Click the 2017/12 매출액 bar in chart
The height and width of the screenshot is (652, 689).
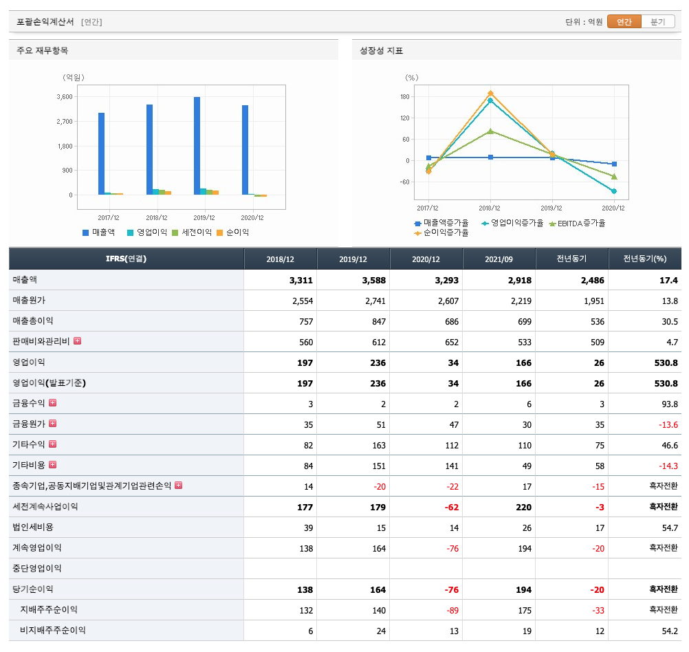pos(101,154)
